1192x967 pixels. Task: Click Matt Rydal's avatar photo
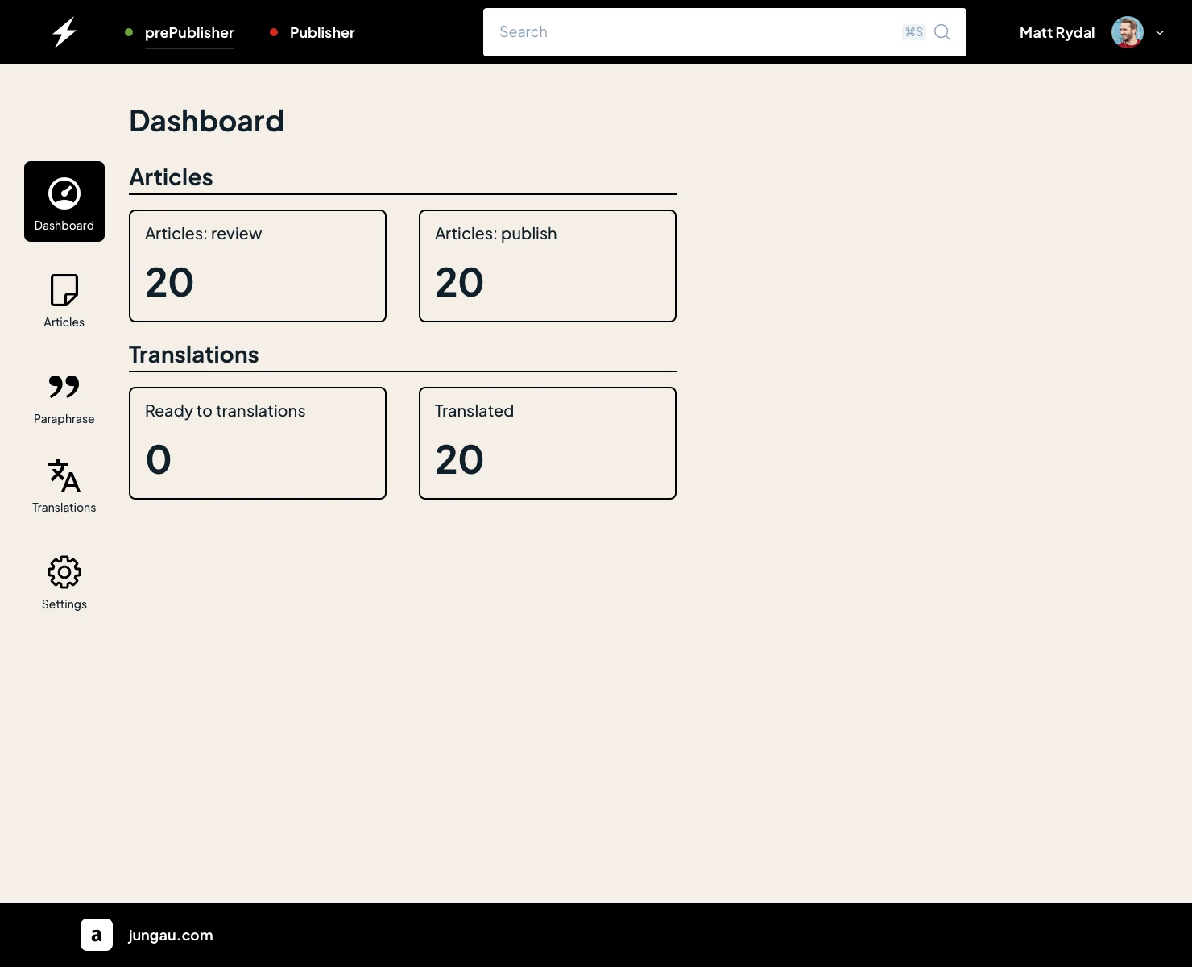[x=1127, y=32]
